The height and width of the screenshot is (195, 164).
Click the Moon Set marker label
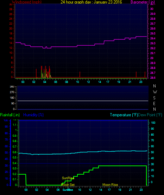[x=68, y=185]
